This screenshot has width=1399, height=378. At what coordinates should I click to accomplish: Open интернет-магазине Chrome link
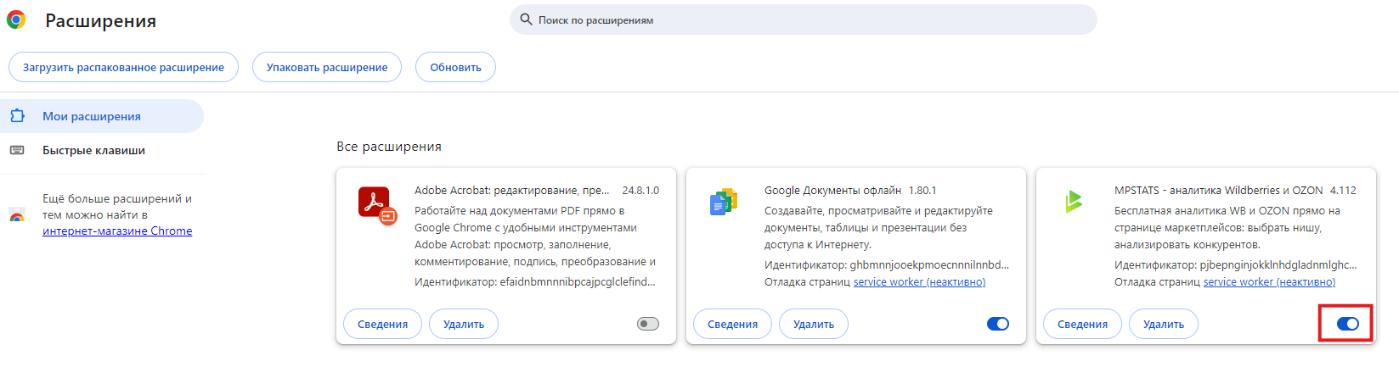[117, 231]
